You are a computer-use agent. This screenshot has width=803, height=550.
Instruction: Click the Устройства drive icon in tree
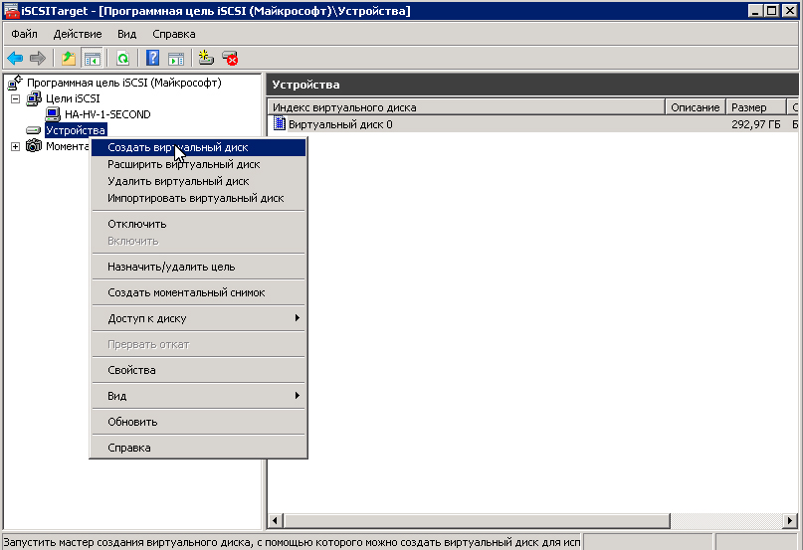(34, 130)
